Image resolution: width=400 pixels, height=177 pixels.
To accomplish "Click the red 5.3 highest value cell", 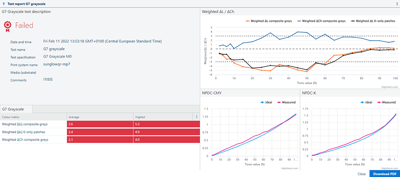I will 166,124.
